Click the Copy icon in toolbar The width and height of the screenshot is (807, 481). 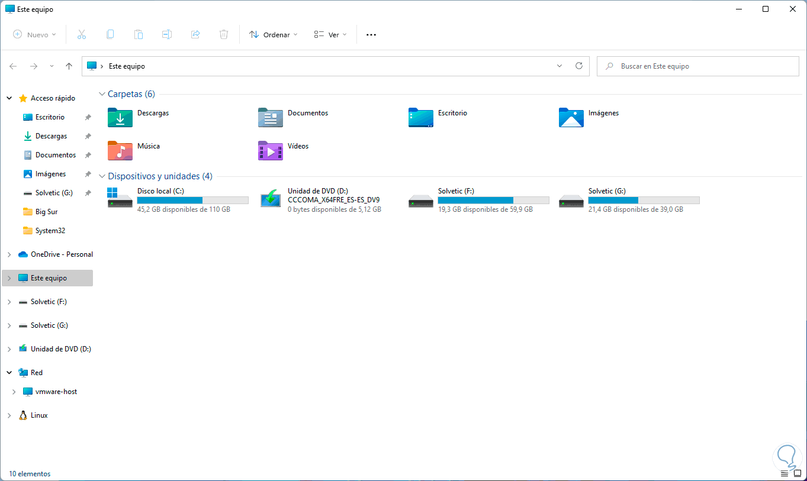coord(110,35)
